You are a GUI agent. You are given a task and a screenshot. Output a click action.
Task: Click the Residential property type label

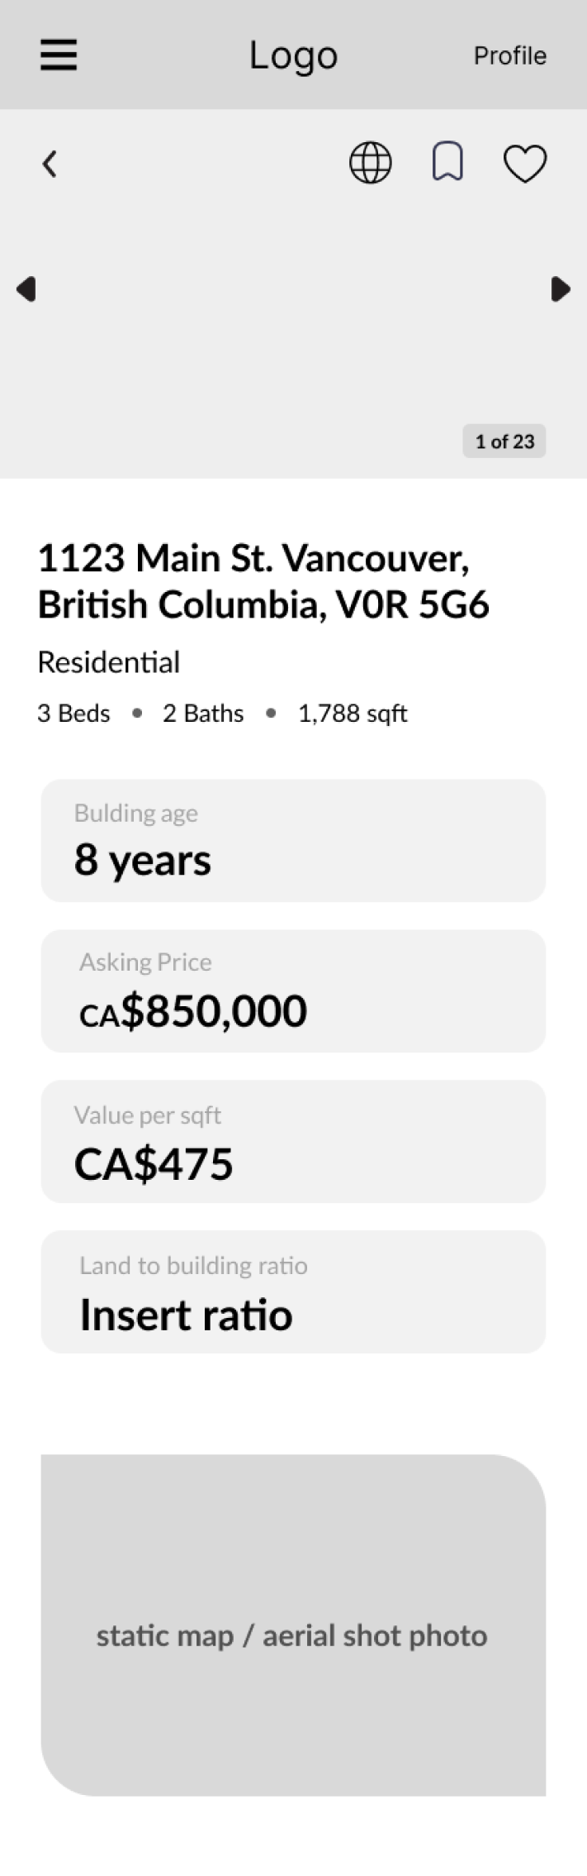pos(109,662)
